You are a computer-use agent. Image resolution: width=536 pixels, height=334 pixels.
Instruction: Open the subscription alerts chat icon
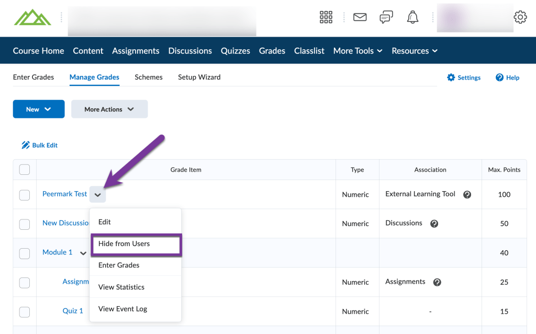point(386,17)
